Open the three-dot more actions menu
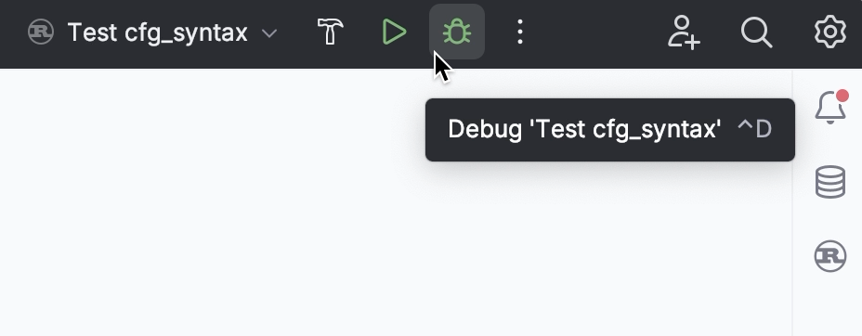 click(520, 32)
